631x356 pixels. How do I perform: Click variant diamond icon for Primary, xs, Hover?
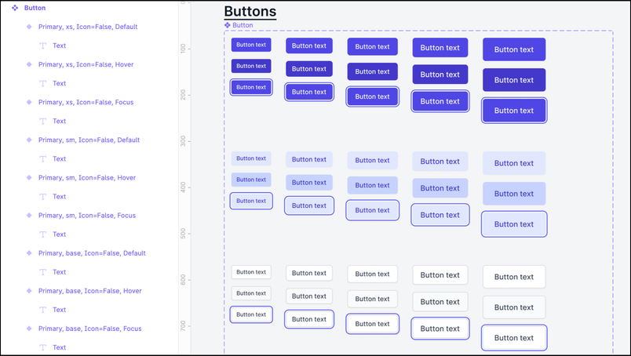(x=29, y=64)
